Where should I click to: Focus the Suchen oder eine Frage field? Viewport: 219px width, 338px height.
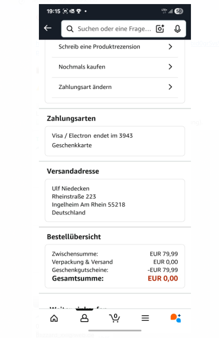pos(114,29)
